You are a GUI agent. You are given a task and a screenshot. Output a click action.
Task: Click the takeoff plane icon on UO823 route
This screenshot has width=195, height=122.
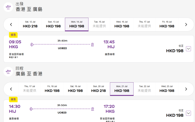32,109
